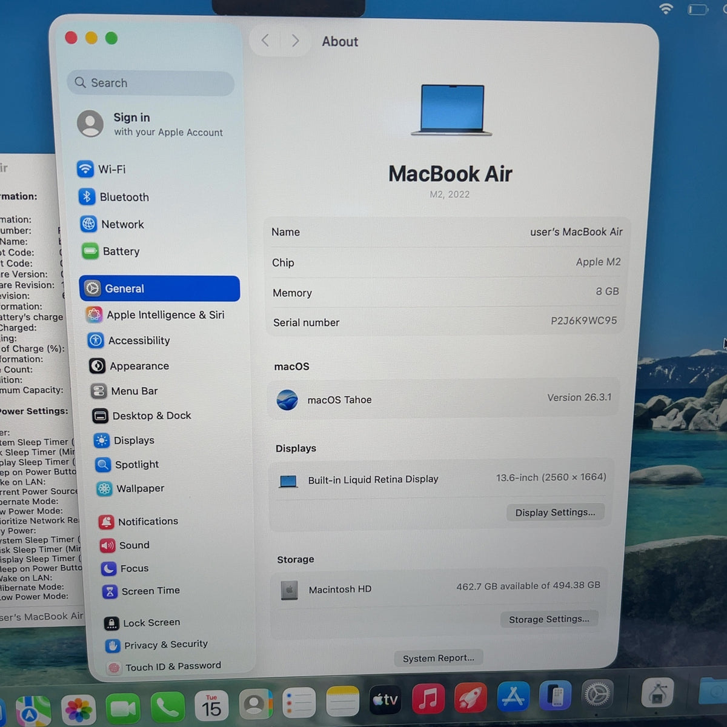Click the Display Settings button

(556, 512)
